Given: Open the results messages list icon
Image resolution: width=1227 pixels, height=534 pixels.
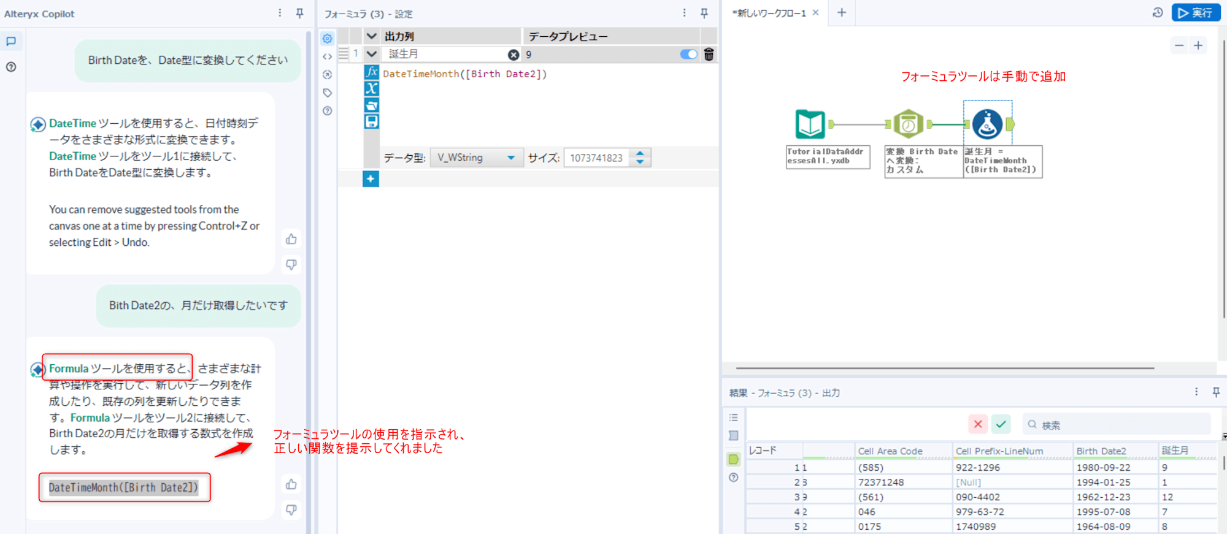Looking at the screenshot, I should coord(733,418).
